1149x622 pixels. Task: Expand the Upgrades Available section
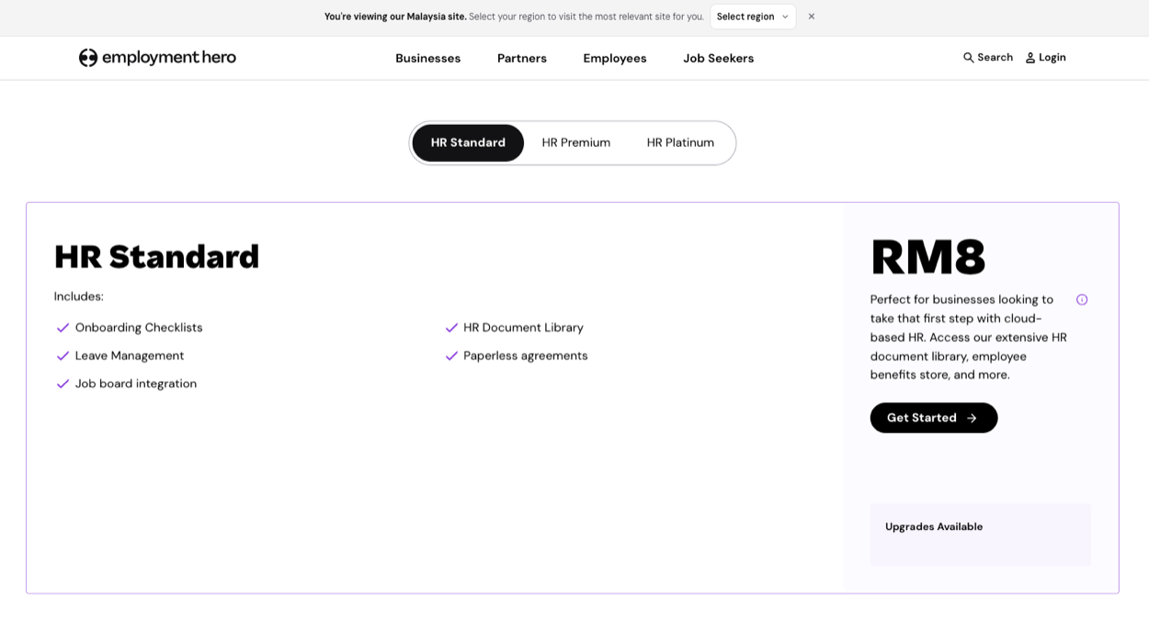981,534
